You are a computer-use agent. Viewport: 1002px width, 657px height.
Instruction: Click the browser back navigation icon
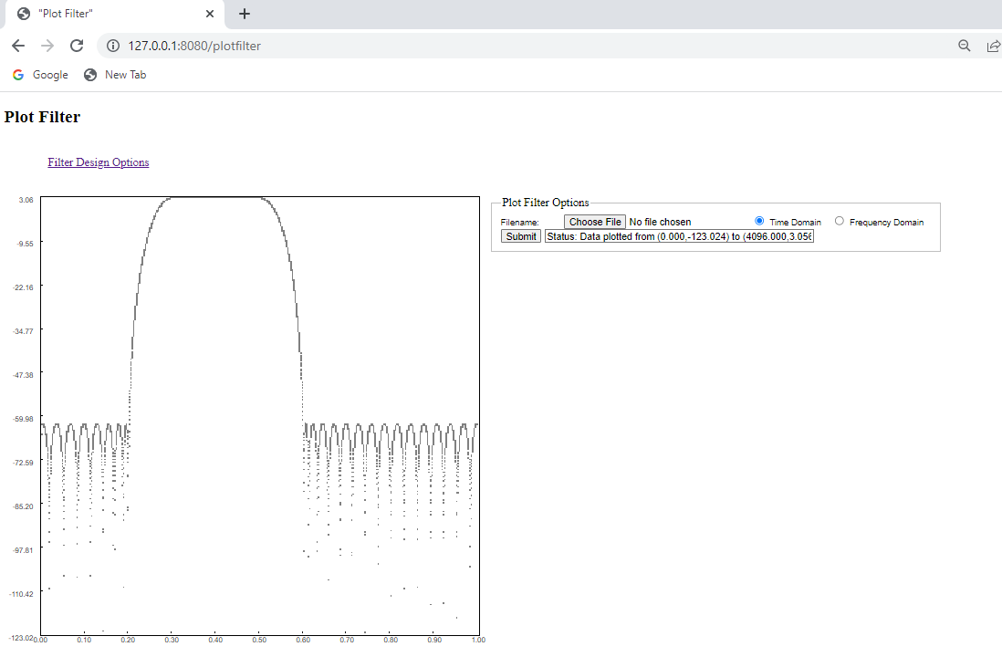click(18, 45)
